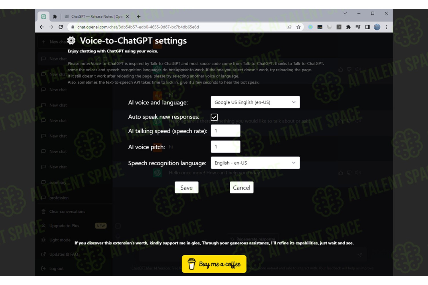Uncheck Auto speak new responses checkbox
The width and height of the screenshot is (428, 285).
pyautogui.click(x=214, y=117)
